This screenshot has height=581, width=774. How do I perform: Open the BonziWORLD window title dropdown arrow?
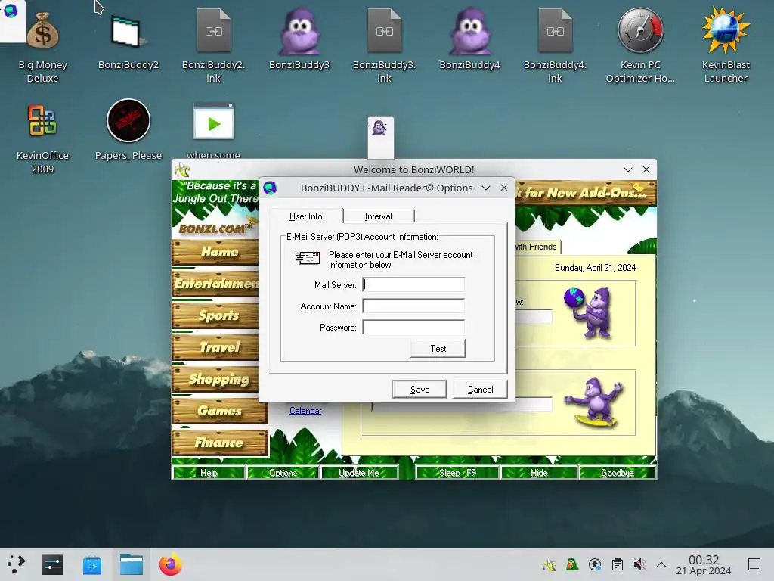point(628,169)
